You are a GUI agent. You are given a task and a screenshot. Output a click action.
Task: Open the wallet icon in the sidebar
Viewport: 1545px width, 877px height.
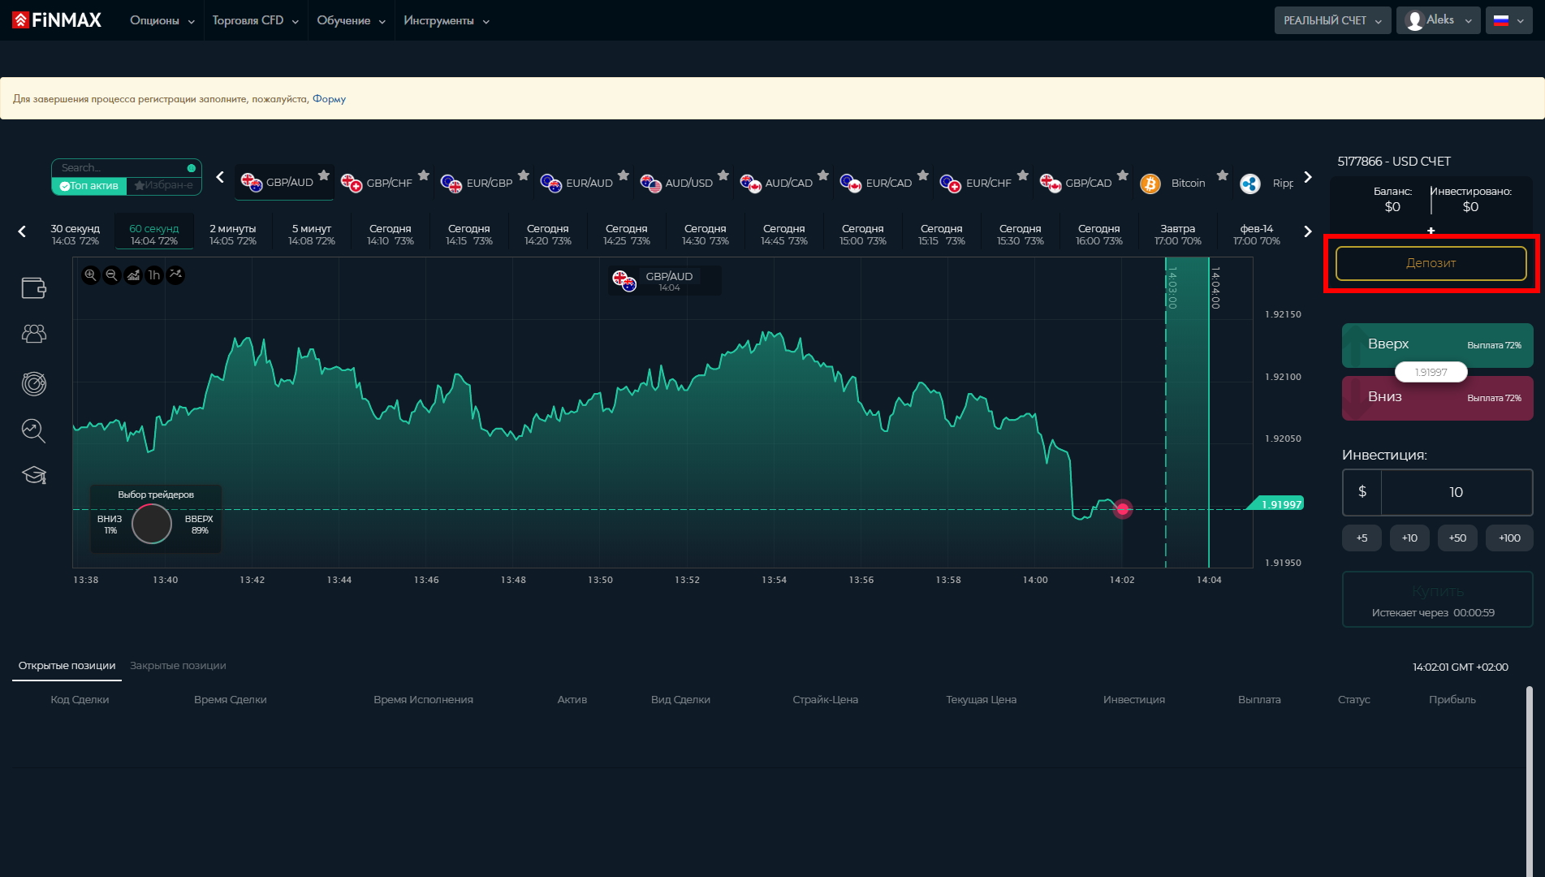[x=33, y=287]
